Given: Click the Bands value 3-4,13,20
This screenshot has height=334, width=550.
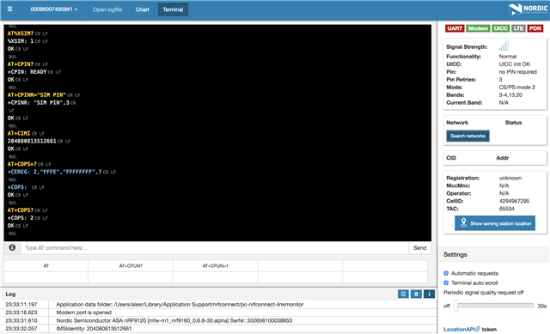Looking at the screenshot, I should 510,94.
